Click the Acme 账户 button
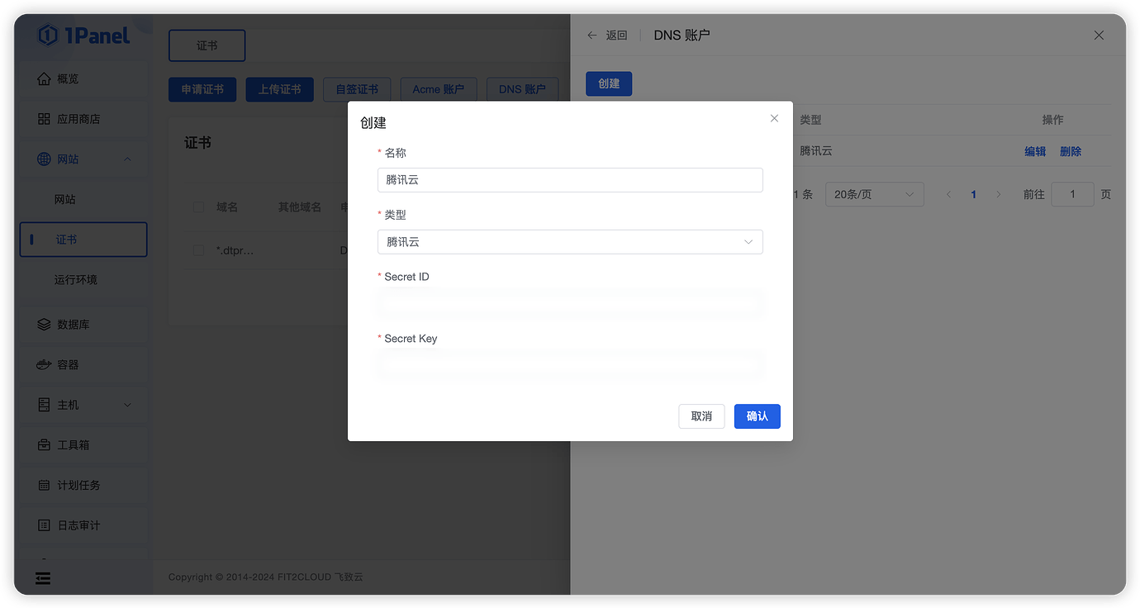The image size is (1140, 608). (x=438, y=89)
